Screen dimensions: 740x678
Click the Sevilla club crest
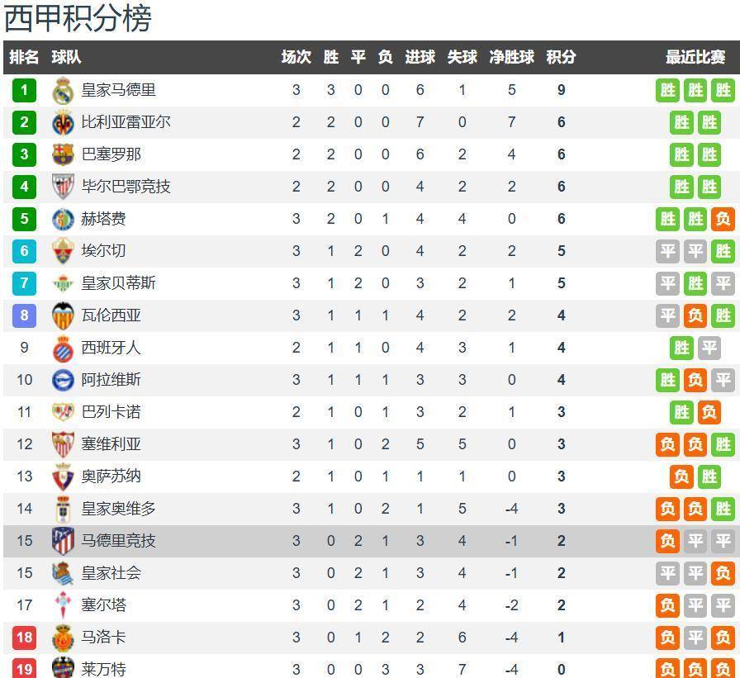coord(63,444)
